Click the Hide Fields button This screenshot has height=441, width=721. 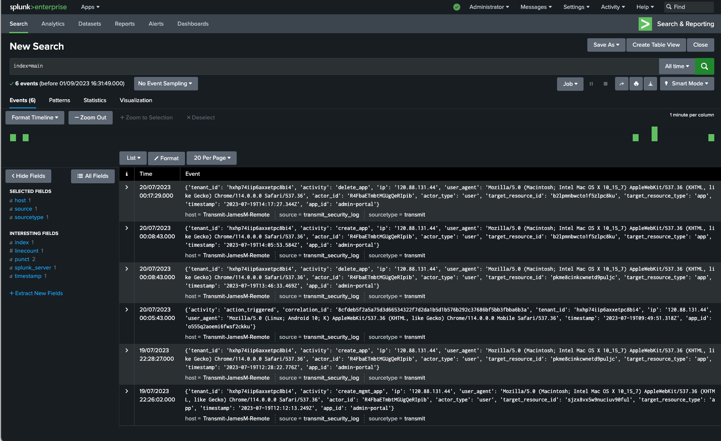point(28,176)
